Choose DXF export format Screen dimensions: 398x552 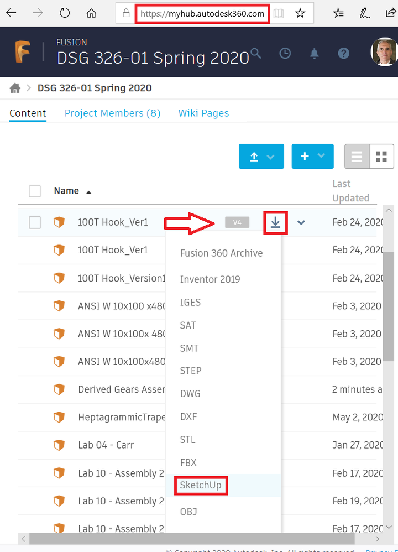coord(188,417)
